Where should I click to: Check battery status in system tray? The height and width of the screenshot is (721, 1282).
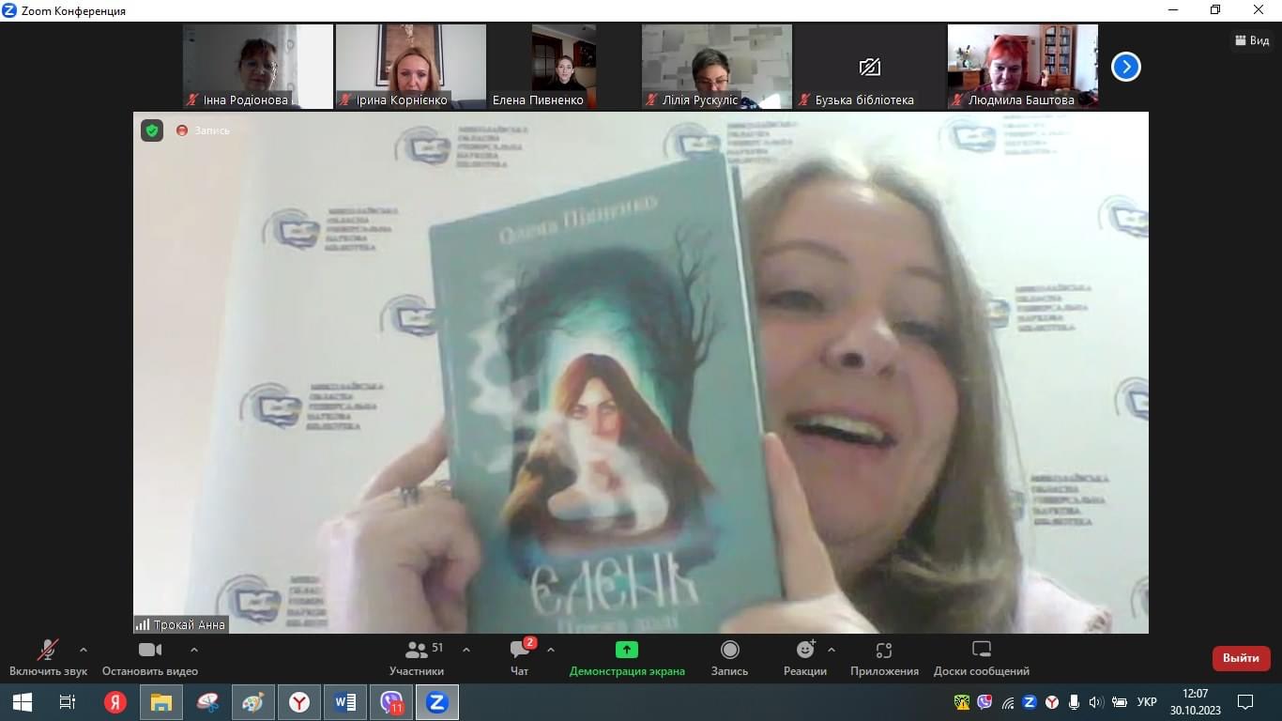click(1119, 702)
